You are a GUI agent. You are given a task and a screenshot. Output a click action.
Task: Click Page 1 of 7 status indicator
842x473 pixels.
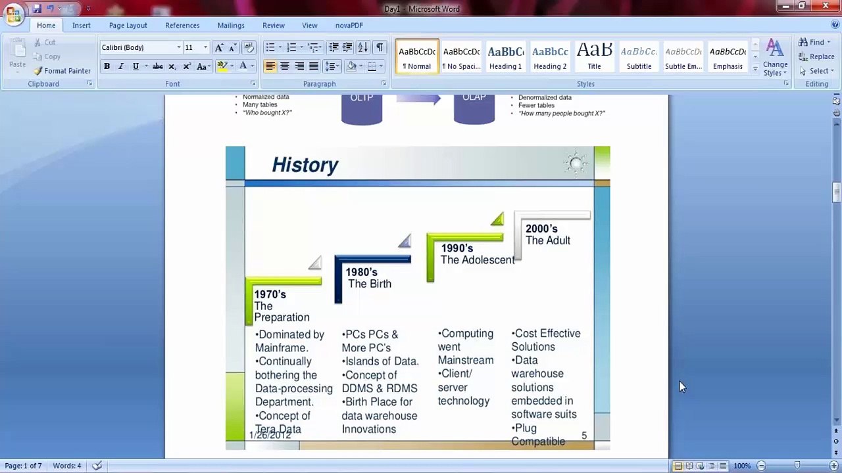pos(23,466)
